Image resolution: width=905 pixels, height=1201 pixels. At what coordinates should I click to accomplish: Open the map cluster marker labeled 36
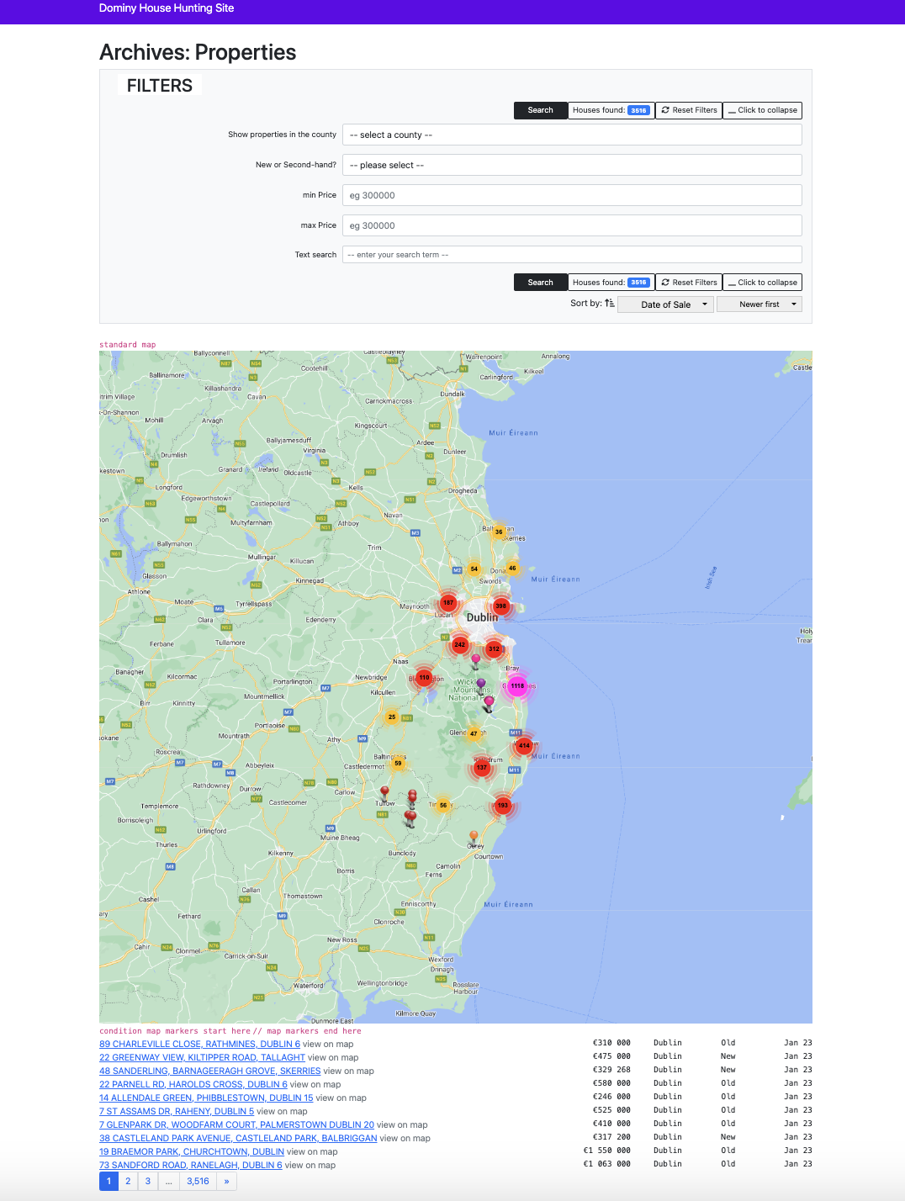tap(499, 532)
